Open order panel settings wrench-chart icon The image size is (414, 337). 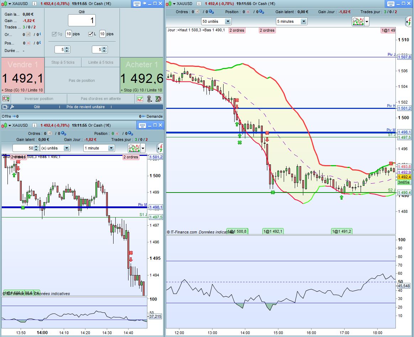coord(158,99)
